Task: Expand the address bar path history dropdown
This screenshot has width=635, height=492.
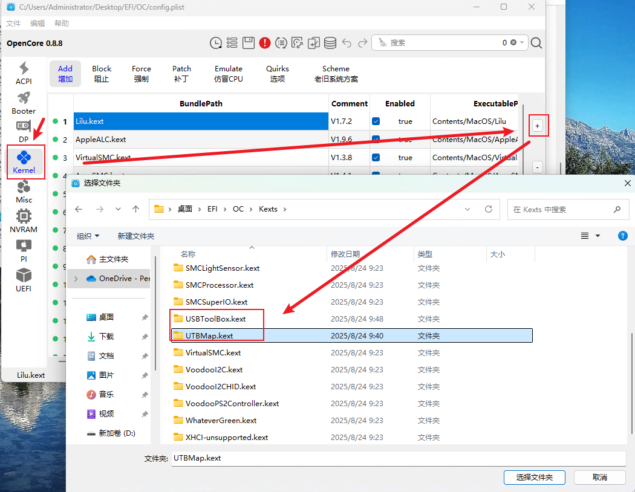Action: pos(467,209)
